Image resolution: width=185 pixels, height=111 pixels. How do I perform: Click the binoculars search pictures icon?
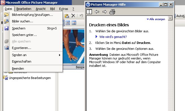7,21
